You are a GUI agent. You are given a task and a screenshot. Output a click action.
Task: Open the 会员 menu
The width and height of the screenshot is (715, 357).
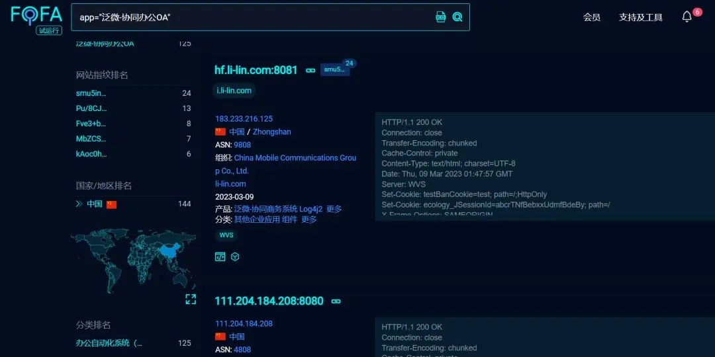click(591, 17)
